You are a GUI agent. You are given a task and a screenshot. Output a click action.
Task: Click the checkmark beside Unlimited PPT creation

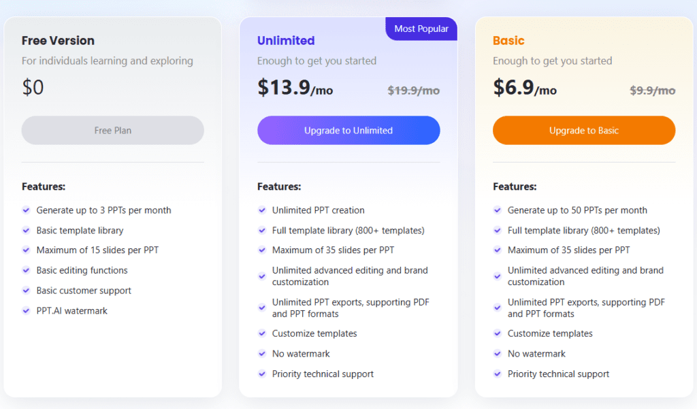click(262, 210)
